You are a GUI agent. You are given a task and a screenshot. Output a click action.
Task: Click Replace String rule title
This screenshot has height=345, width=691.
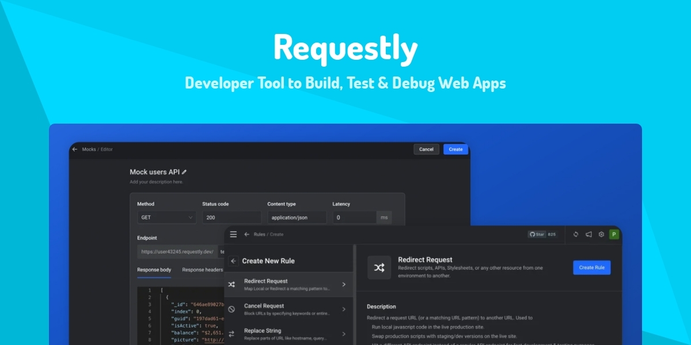(263, 331)
